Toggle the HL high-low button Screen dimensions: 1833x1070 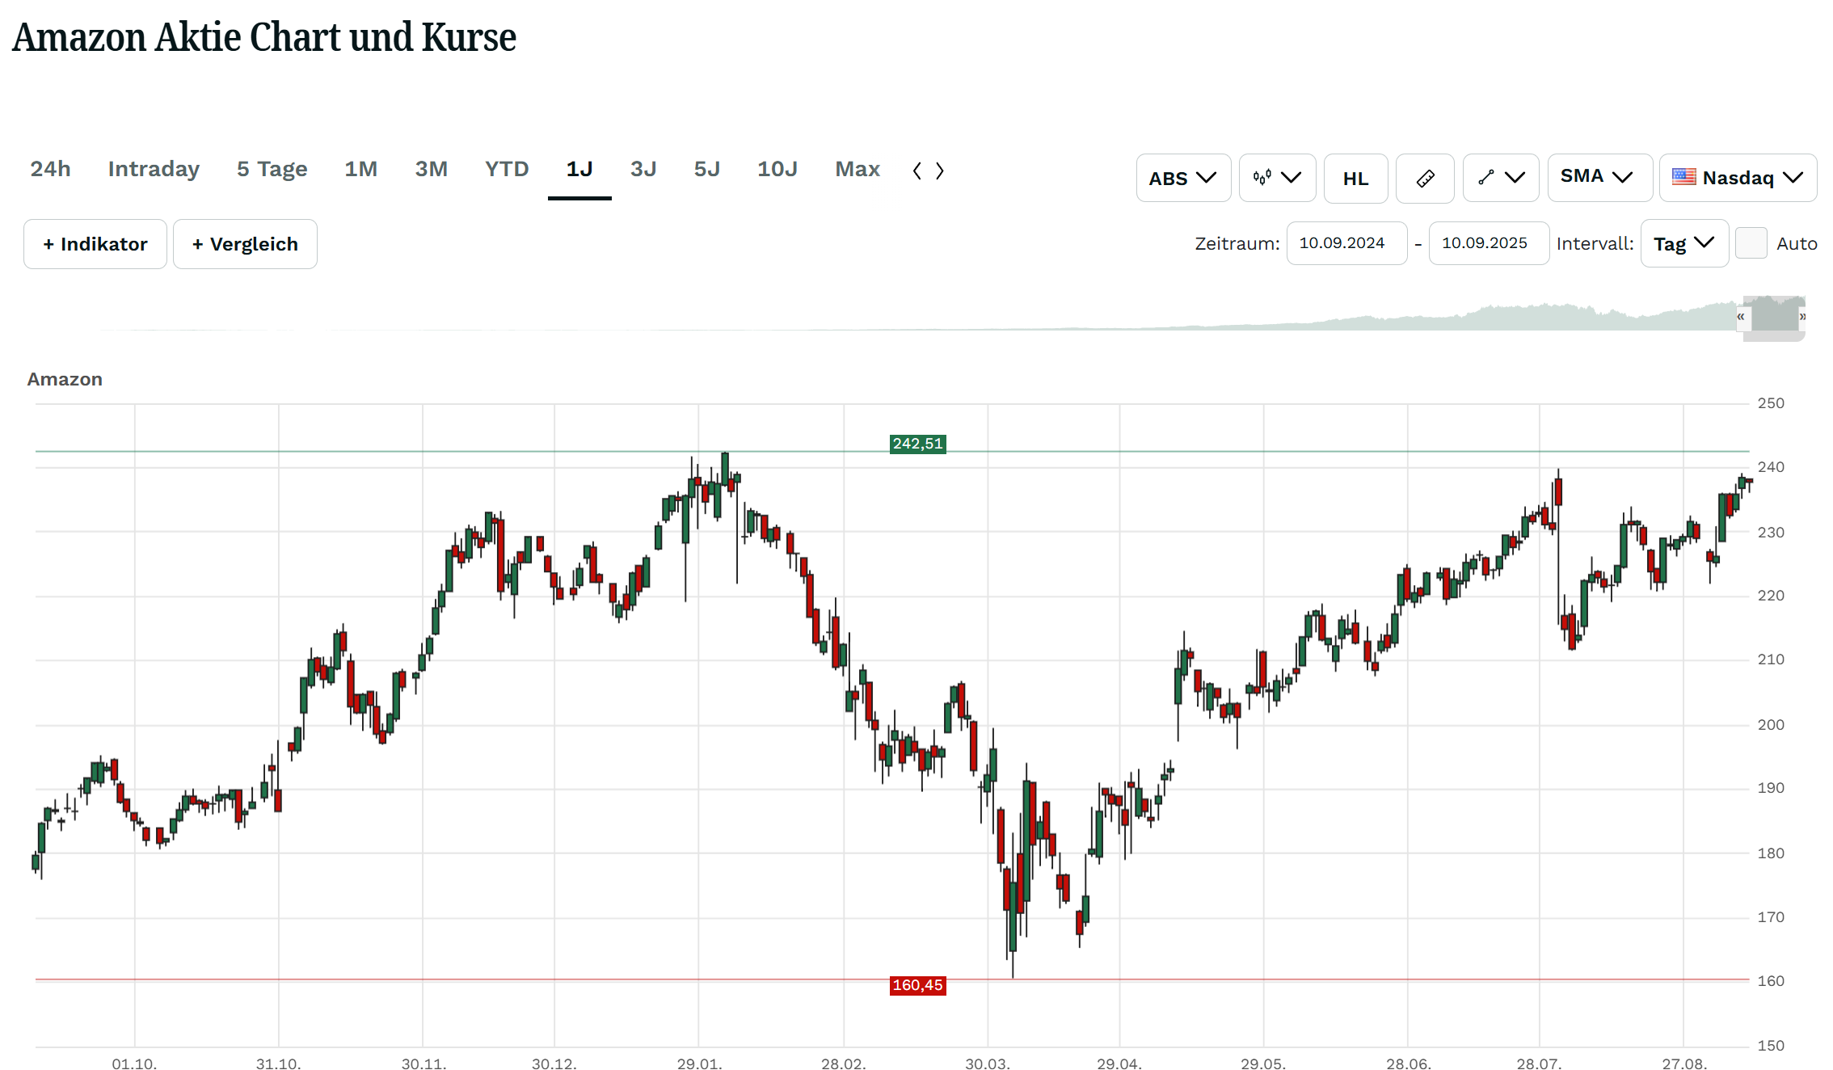[x=1355, y=178]
